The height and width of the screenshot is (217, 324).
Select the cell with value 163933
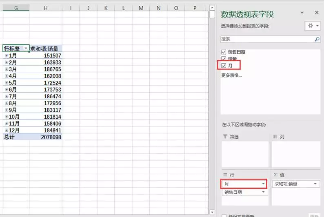[45, 62]
